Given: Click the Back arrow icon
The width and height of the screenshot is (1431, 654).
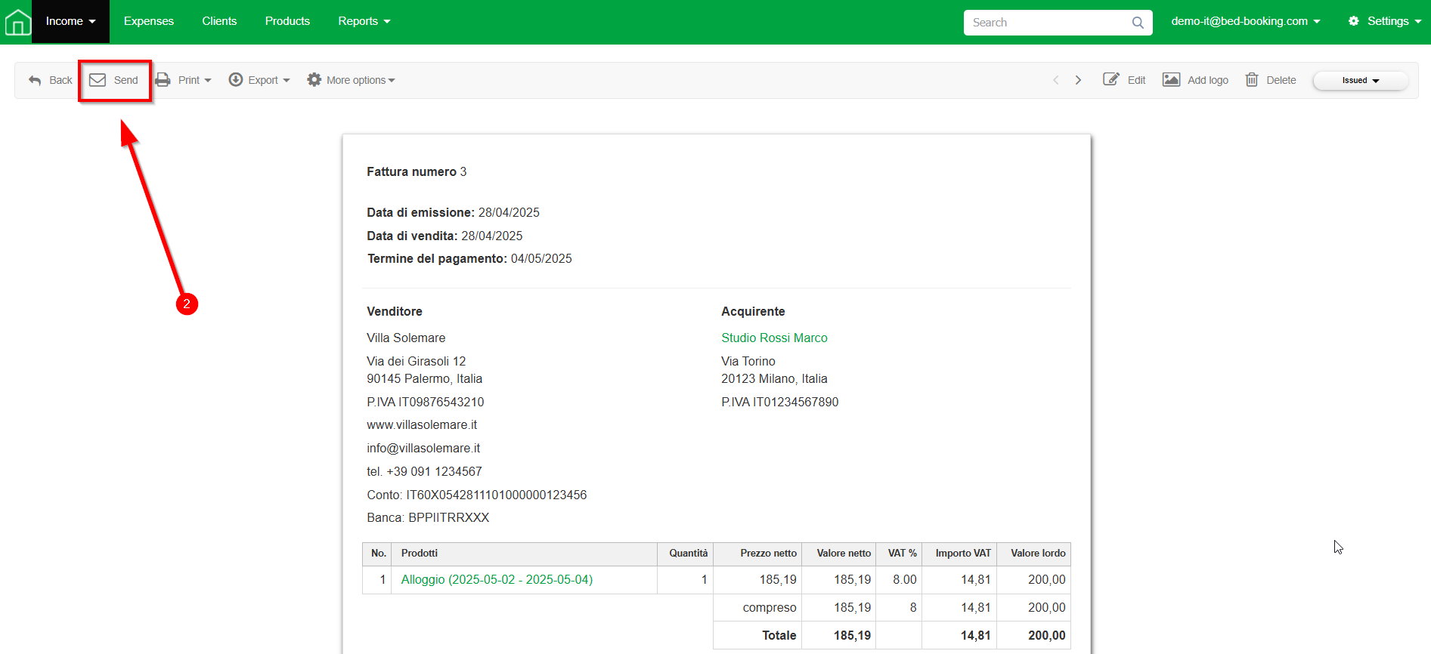Looking at the screenshot, I should (x=35, y=80).
